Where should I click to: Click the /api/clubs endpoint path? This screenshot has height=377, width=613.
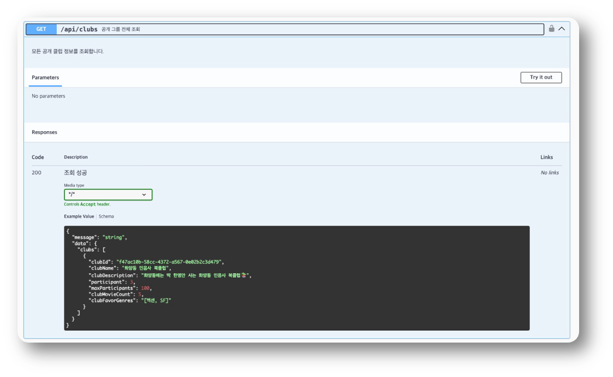coord(79,30)
